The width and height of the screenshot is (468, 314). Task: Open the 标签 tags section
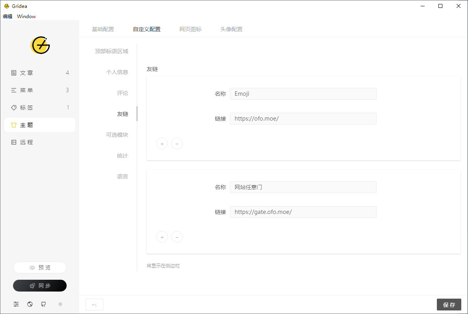[40, 107]
